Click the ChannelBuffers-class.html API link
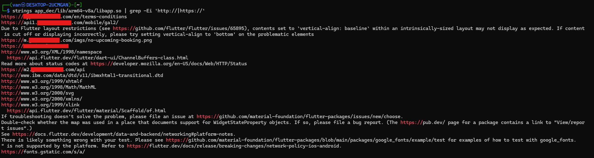Viewport: 594px width, 158px height. (97, 58)
